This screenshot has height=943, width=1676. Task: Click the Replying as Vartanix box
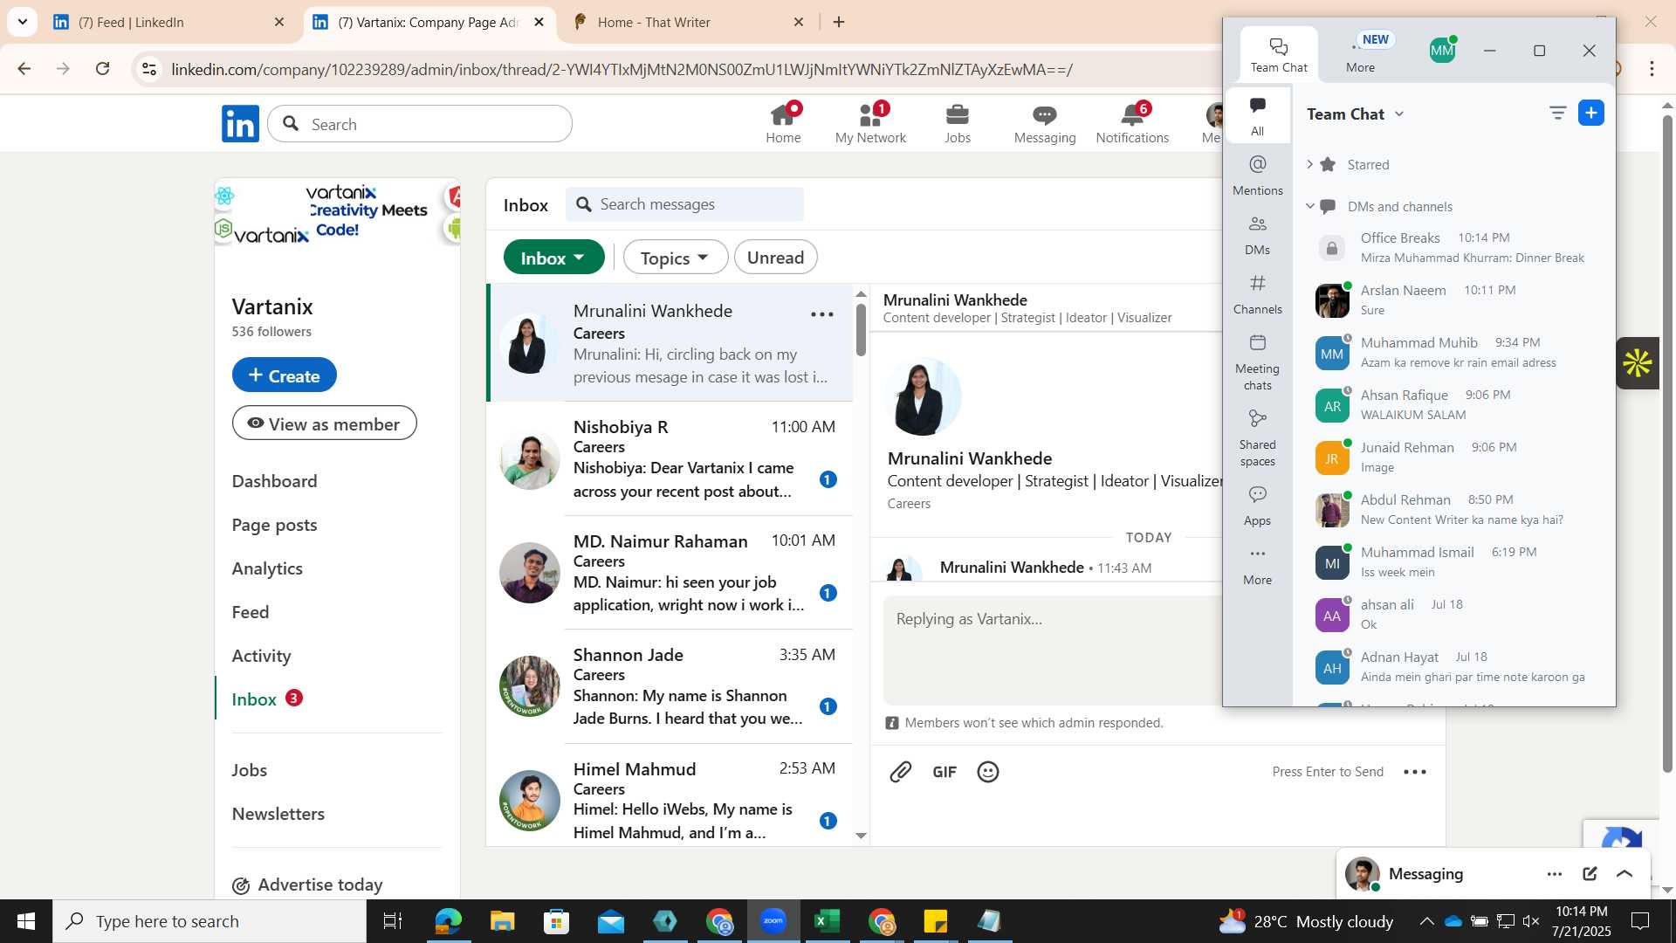click(x=1052, y=650)
